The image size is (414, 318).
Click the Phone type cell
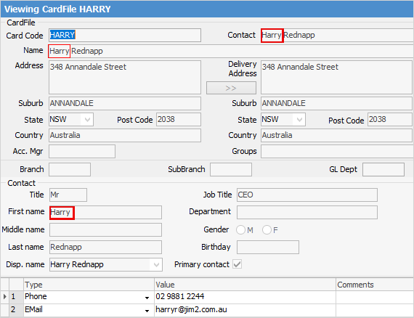tap(89, 297)
